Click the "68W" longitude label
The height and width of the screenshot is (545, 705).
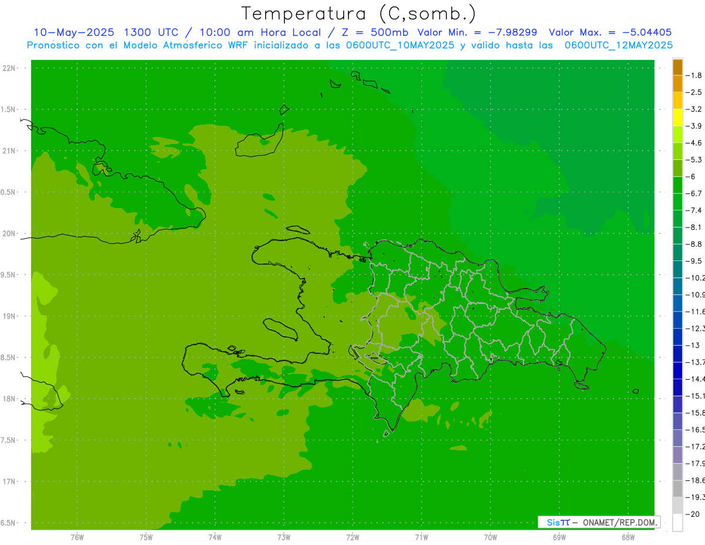628,537
